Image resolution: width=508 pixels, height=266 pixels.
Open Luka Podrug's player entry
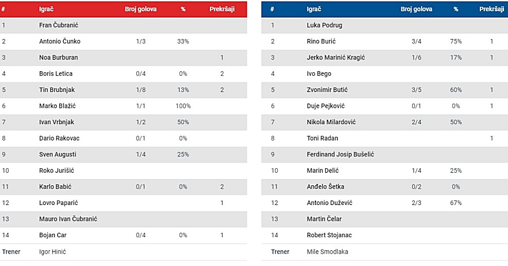coord(325,25)
